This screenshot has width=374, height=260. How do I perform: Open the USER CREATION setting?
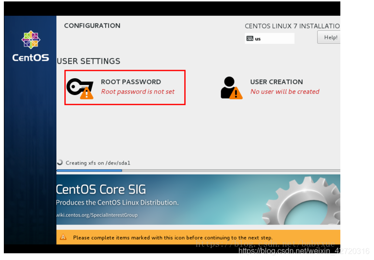click(270, 87)
